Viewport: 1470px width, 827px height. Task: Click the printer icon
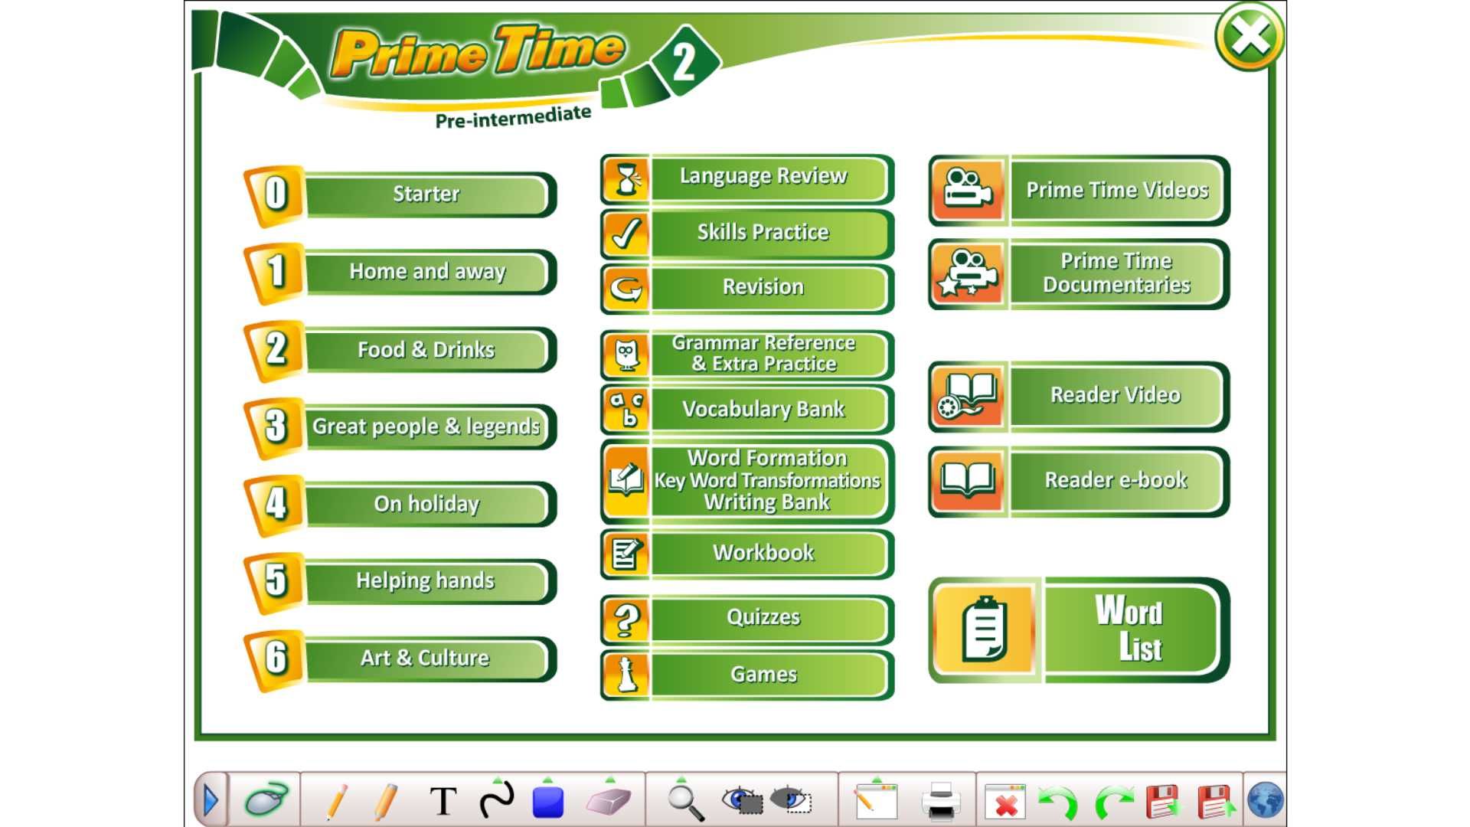pos(941,801)
